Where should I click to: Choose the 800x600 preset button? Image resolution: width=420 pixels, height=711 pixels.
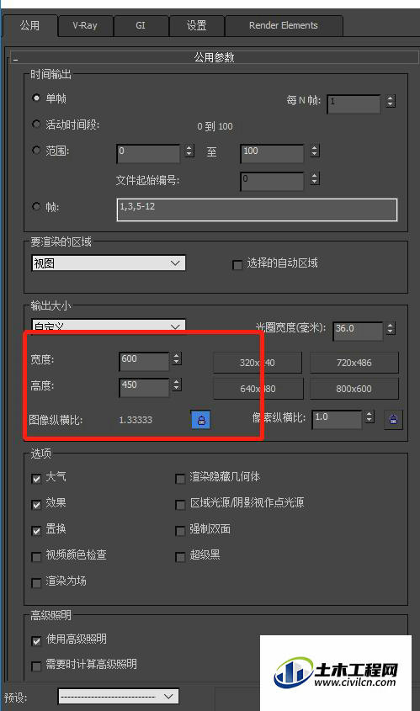coord(354,389)
